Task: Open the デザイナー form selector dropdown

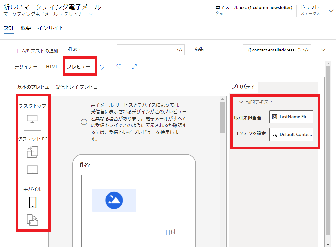Action: 90,14
